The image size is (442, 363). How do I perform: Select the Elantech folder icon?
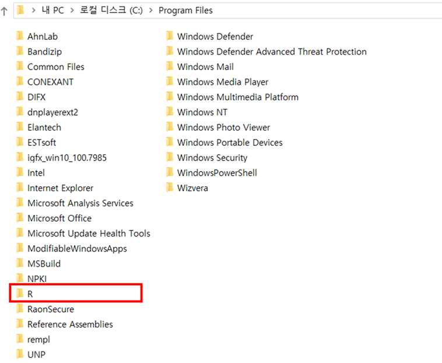(x=20, y=127)
